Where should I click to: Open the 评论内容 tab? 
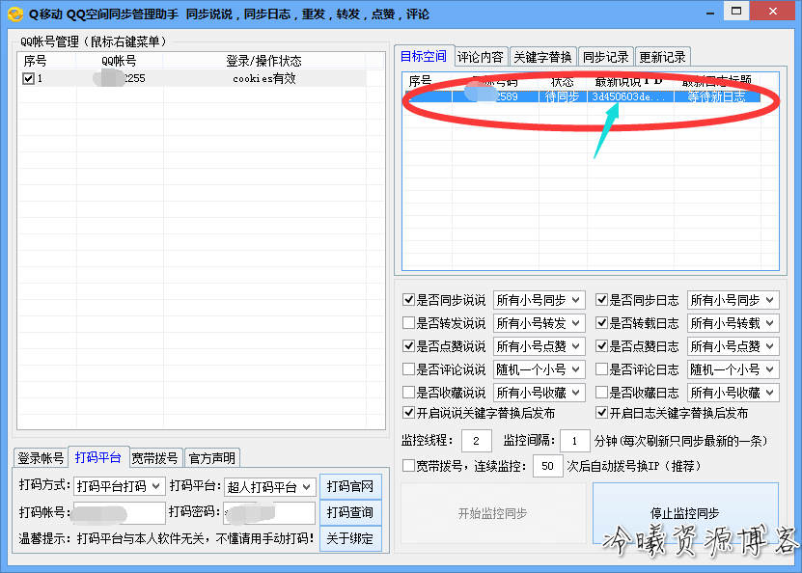coord(481,57)
